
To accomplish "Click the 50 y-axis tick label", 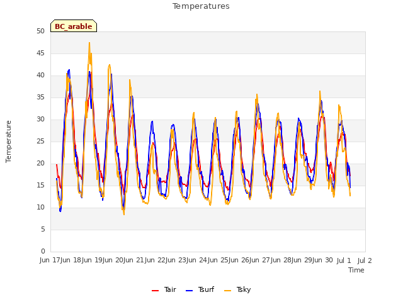I will click(x=40, y=31).
